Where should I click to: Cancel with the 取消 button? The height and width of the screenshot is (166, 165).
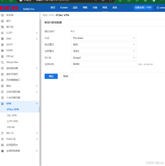pyautogui.click(x=66, y=76)
